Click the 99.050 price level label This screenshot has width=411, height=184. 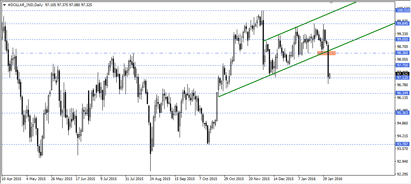(x=403, y=39)
